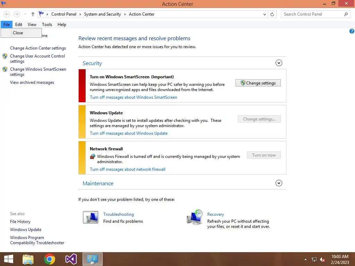Click the Forward navigation arrow
Viewport: 355px width, 266px height.
pyautogui.click(x=17, y=14)
